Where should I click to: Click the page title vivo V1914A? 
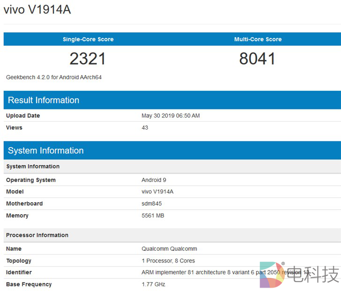(37, 9)
